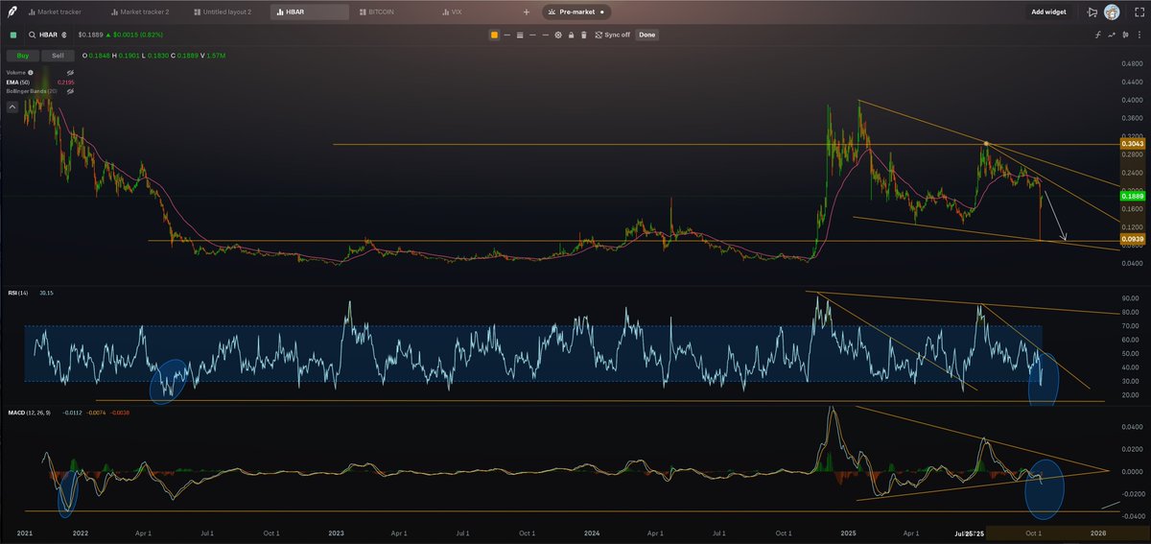Click the 0.3043 price label on axis
The image size is (1151, 544).
click(x=1132, y=145)
